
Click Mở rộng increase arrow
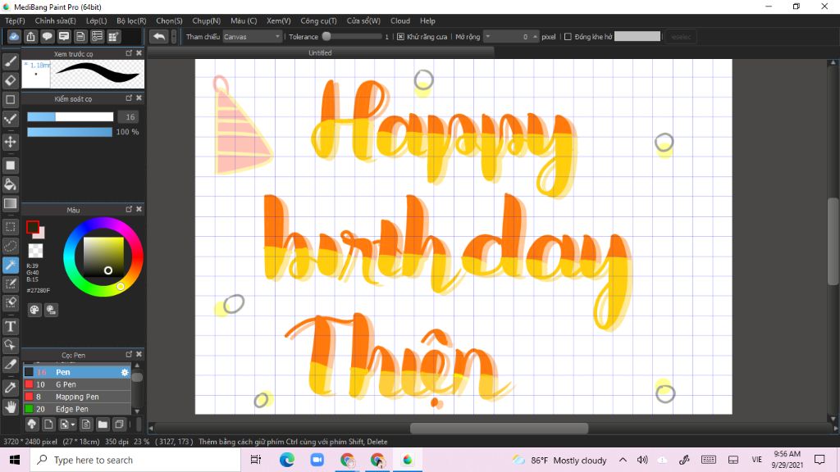click(535, 36)
